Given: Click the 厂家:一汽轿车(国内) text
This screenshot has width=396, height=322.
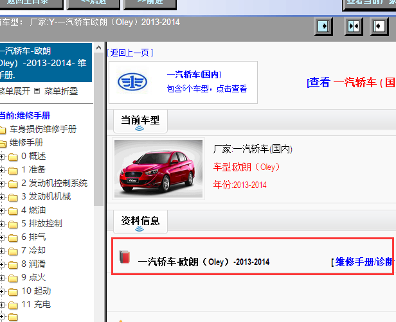Looking at the screenshot, I should tap(253, 149).
